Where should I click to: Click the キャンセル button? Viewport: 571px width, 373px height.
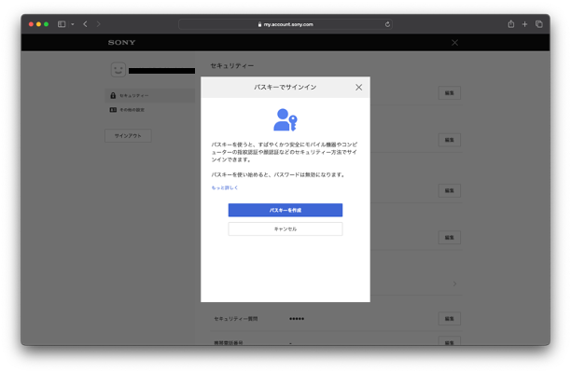(x=285, y=228)
